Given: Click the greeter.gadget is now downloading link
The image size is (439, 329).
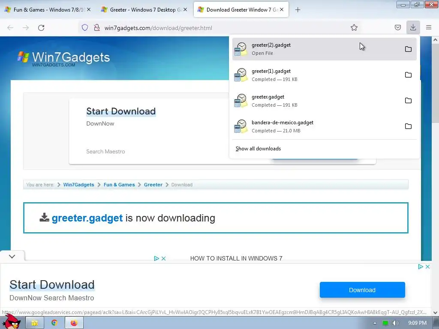Looking at the screenshot, I should point(87,218).
